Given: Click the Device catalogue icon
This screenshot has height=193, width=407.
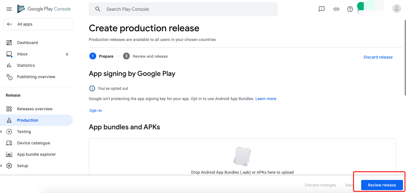Looking at the screenshot, I should point(9,143).
